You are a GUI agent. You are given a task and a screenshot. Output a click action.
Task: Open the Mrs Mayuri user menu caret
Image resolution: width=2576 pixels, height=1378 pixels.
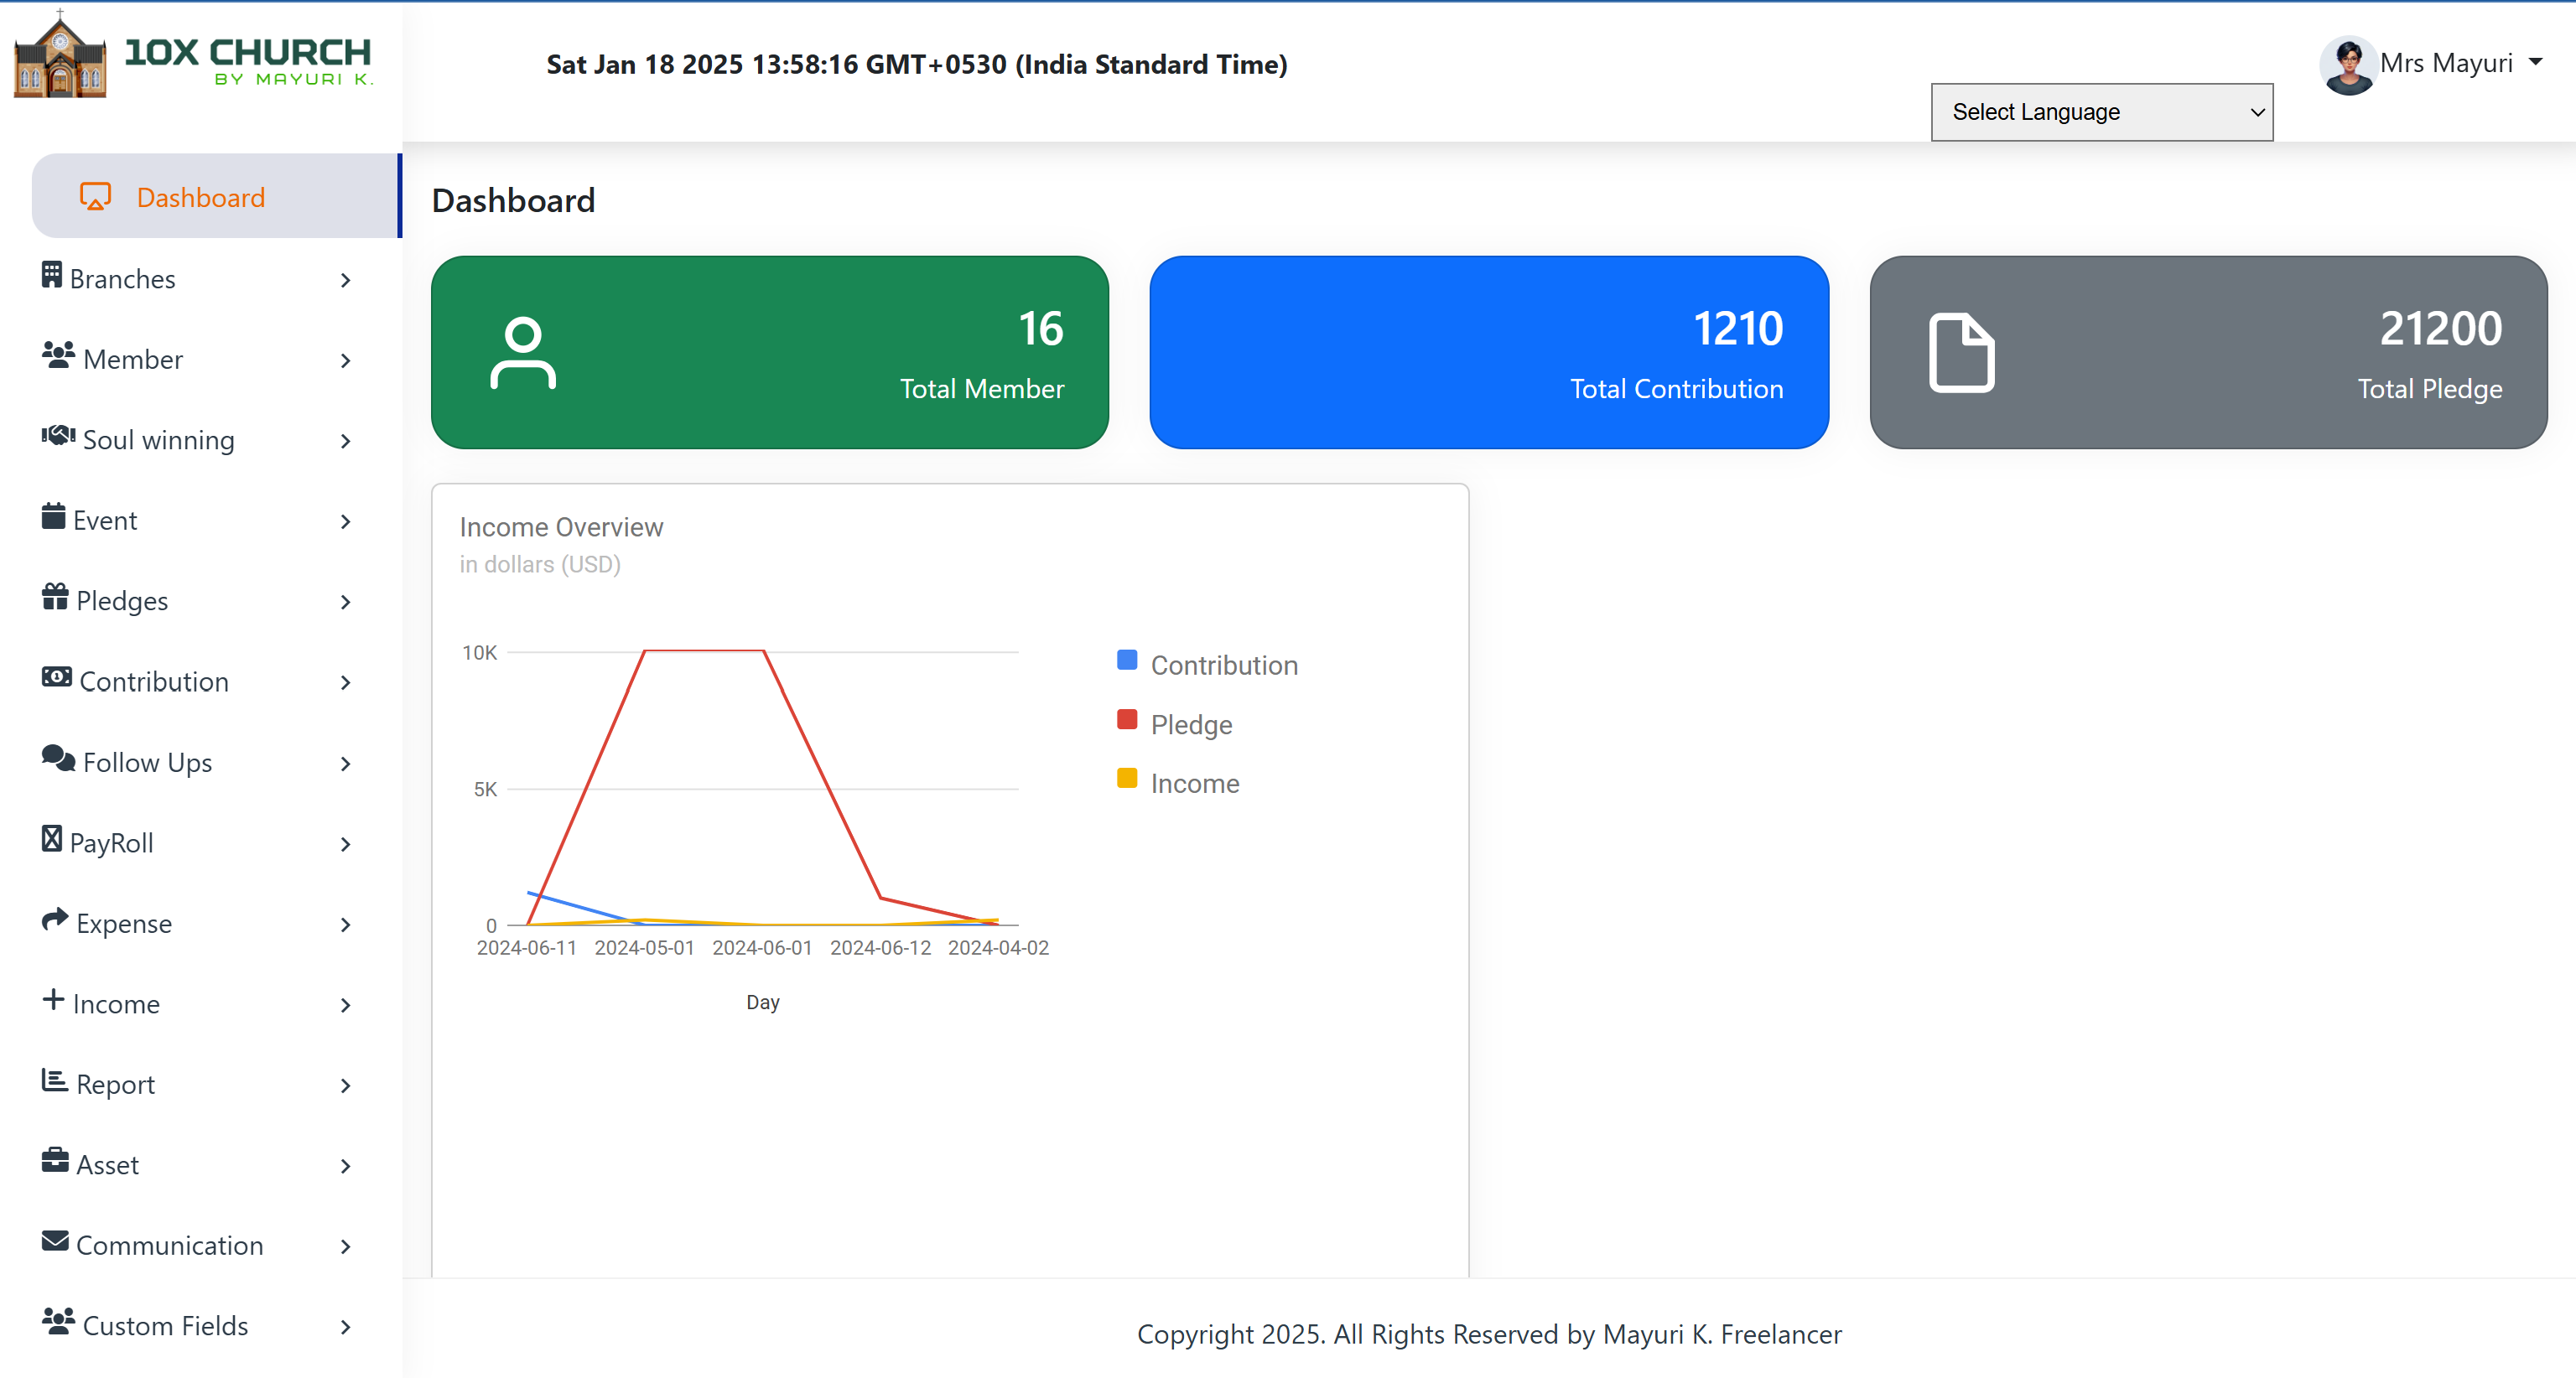click(2535, 62)
